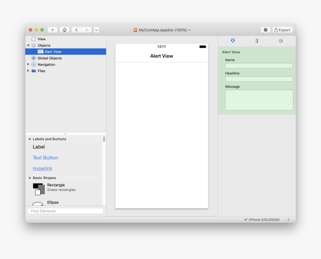
Task: Collapse the Labels and Buttons section
Action: coord(30,139)
